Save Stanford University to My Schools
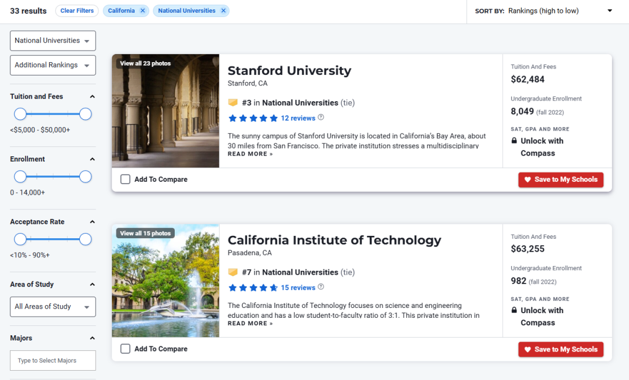629x380 pixels. pos(561,180)
